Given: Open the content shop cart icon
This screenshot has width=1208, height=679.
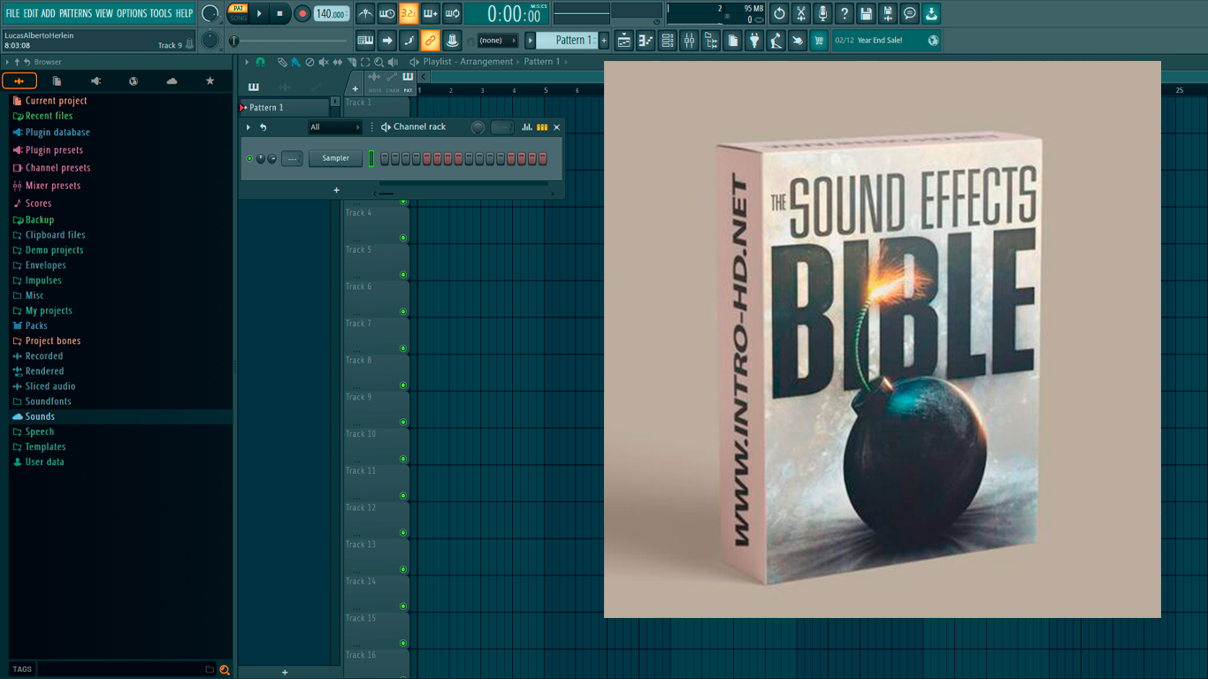Looking at the screenshot, I should (x=820, y=40).
